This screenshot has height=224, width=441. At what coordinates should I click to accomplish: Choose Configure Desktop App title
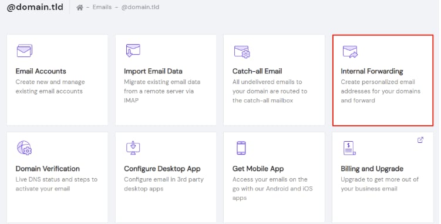162,169
